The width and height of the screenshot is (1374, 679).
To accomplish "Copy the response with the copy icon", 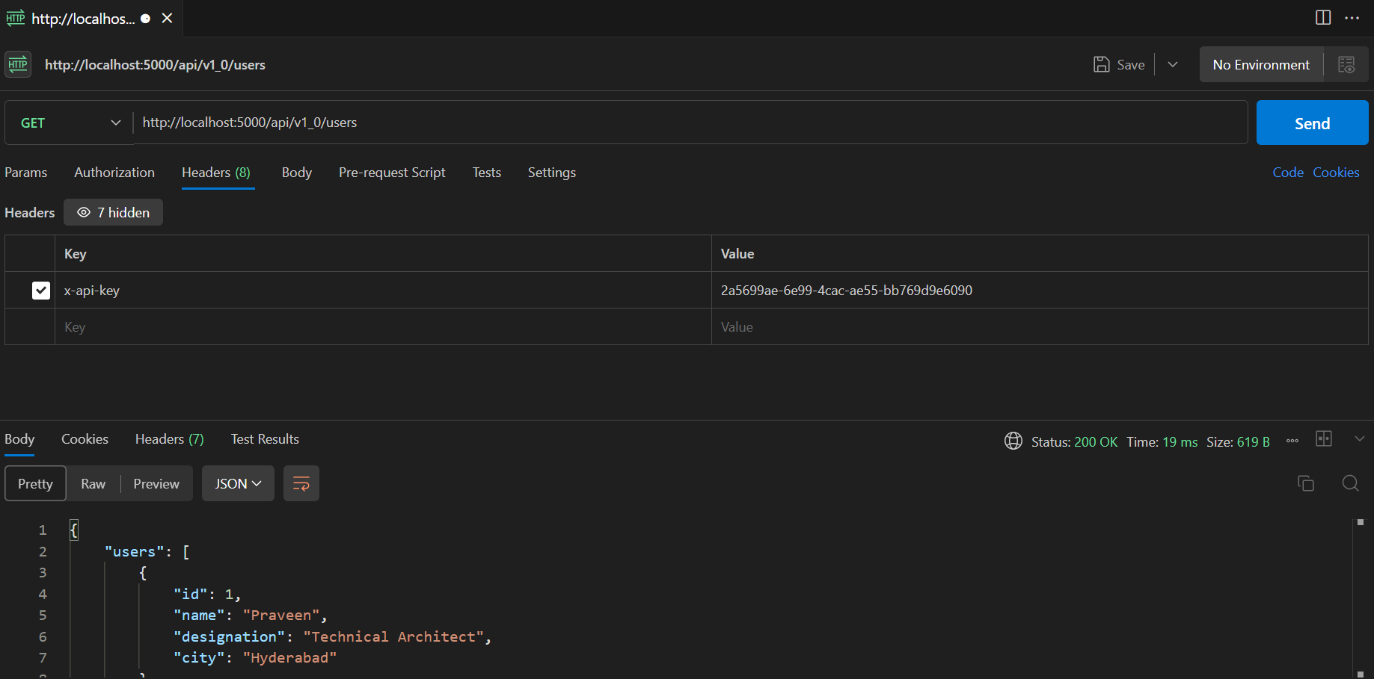I will 1306,483.
